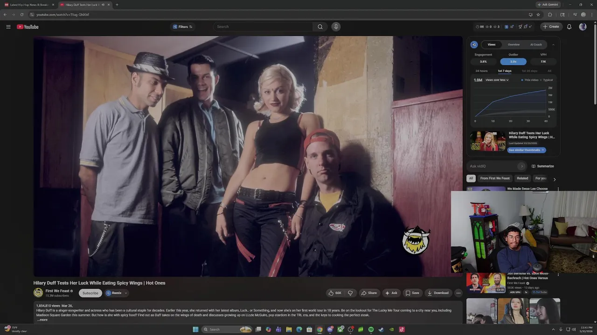The height and width of the screenshot is (335, 597).
Task: Open the Chrome three-dot menu
Action: (x=591, y=14)
